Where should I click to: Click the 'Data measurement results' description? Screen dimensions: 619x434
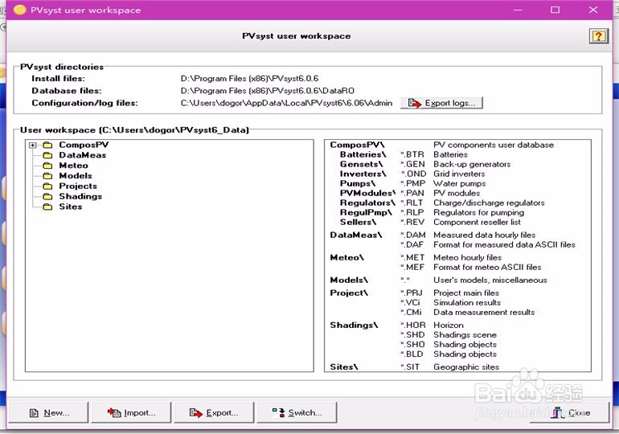[x=484, y=313]
